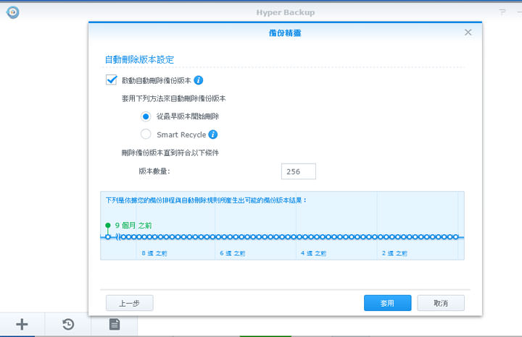The height and width of the screenshot is (337, 522).
Task: Click info icon beside 啟動自動刪除備份版本
Action: tap(198, 80)
